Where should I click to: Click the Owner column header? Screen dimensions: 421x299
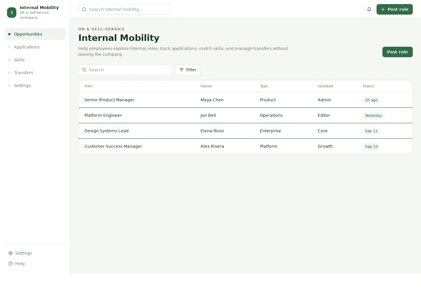(206, 86)
